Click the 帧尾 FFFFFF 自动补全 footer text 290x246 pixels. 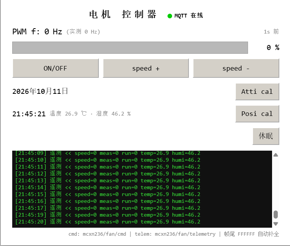click(x=251, y=234)
